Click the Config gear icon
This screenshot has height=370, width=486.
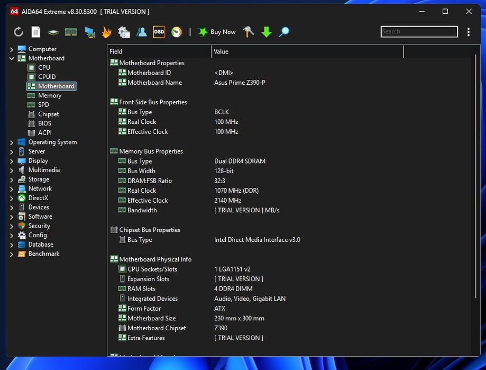(x=22, y=235)
